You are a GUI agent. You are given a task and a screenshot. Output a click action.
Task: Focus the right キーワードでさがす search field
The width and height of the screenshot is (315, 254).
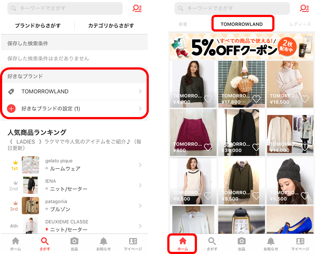[x=232, y=8]
